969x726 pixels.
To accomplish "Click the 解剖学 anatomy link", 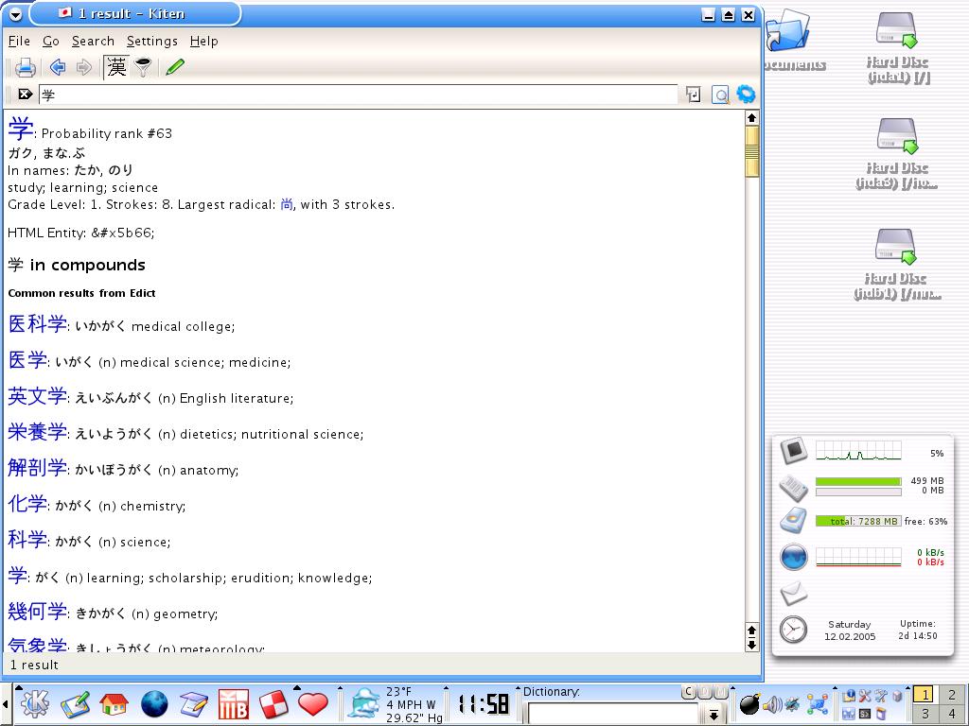I will click(x=38, y=468).
